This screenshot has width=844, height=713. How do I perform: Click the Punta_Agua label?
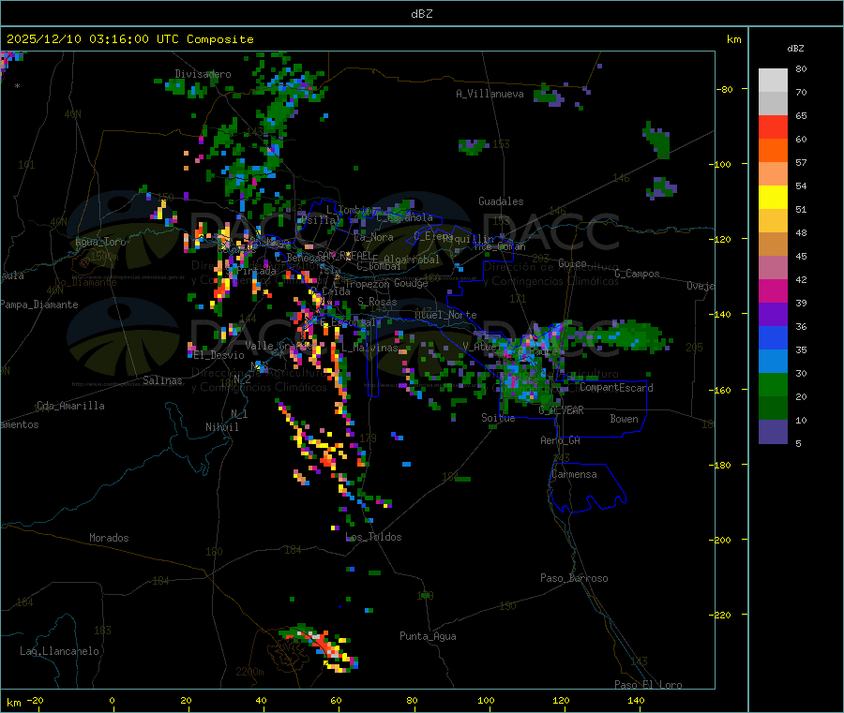pyautogui.click(x=428, y=636)
